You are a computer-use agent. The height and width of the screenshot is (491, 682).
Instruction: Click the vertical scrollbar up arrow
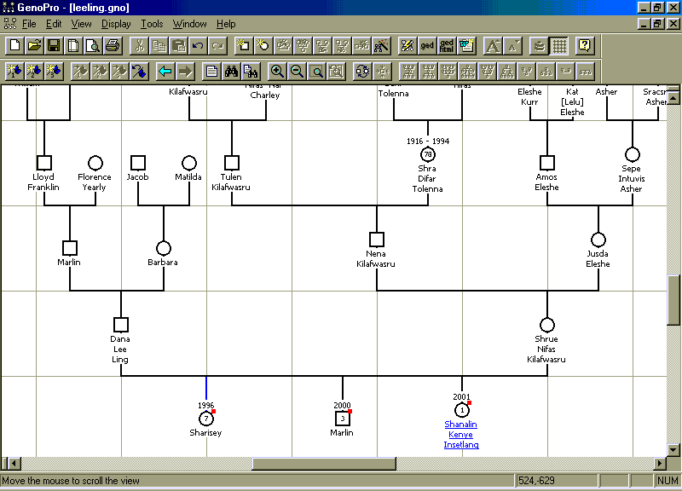tap(673, 98)
